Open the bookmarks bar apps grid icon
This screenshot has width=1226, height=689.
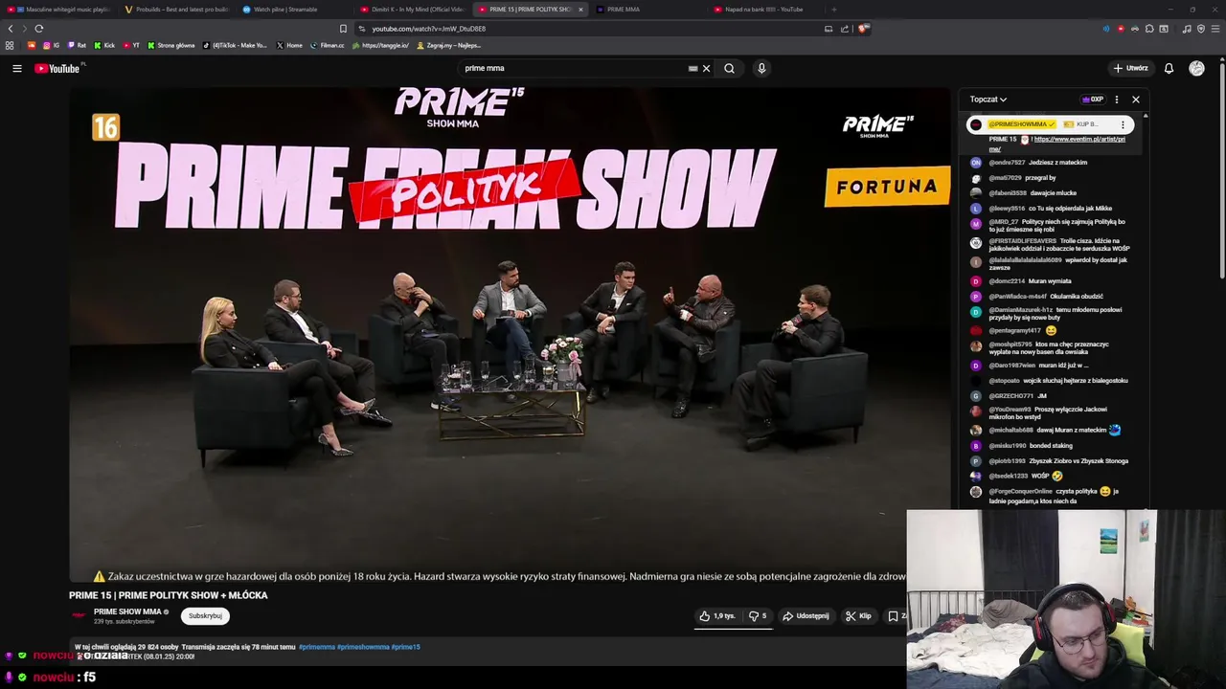tap(10, 45)
